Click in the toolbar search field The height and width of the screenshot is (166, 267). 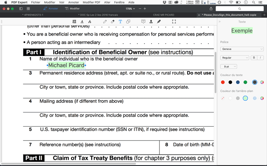240,9
